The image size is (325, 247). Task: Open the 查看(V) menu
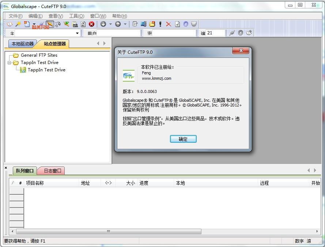pos(56,16)
